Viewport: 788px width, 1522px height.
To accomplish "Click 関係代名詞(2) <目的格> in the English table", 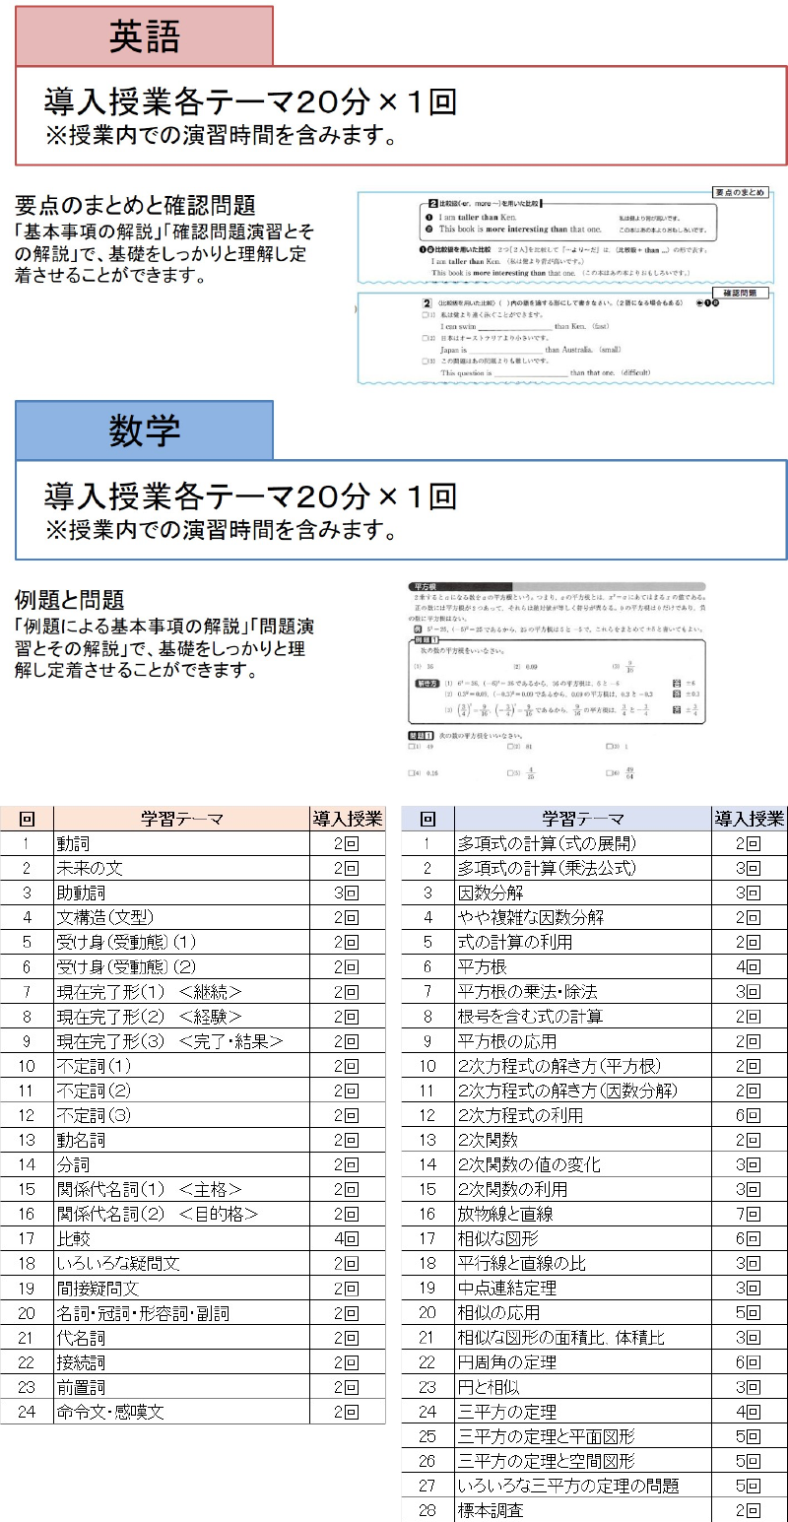I will [x=181, y=1214].
